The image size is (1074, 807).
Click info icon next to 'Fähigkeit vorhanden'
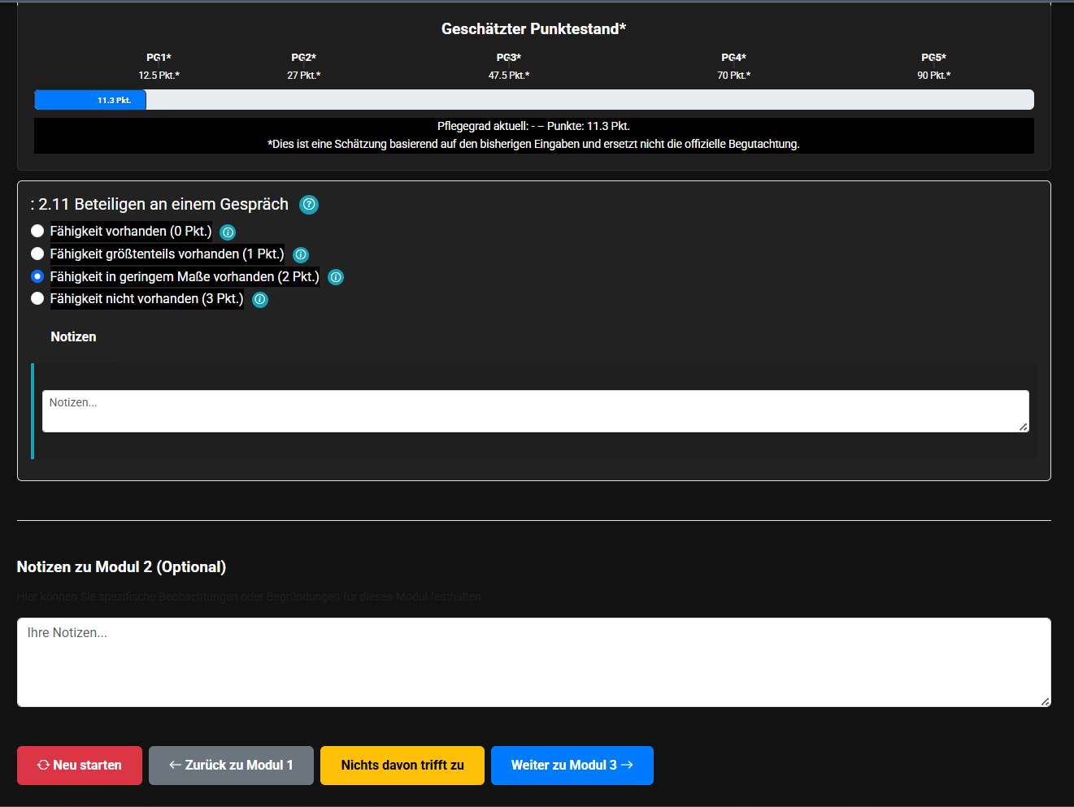coord(228,232)
